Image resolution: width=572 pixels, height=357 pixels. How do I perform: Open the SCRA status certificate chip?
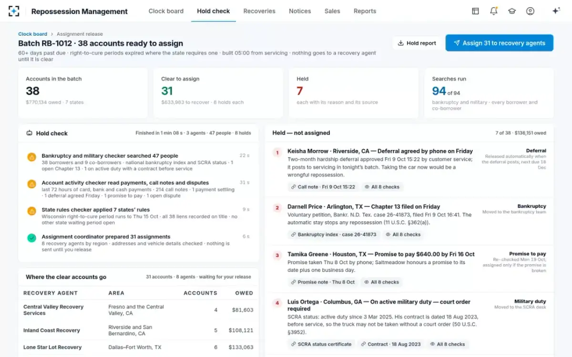321,344
